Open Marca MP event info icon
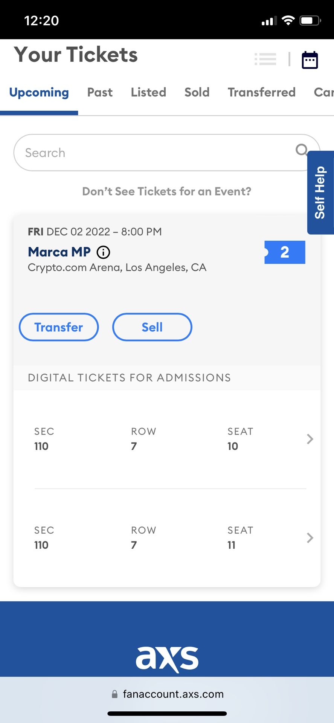The width and height of the screenshot is (334, 723). click(x=104, y=252)
